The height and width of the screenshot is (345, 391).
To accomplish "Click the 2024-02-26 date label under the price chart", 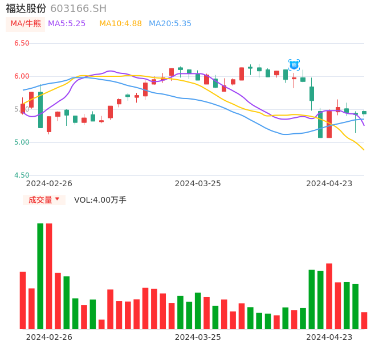I will (49, 183).
